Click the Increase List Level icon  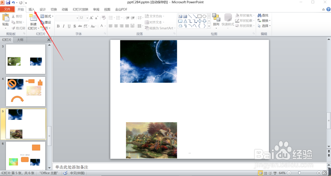(x=133, y=18)
